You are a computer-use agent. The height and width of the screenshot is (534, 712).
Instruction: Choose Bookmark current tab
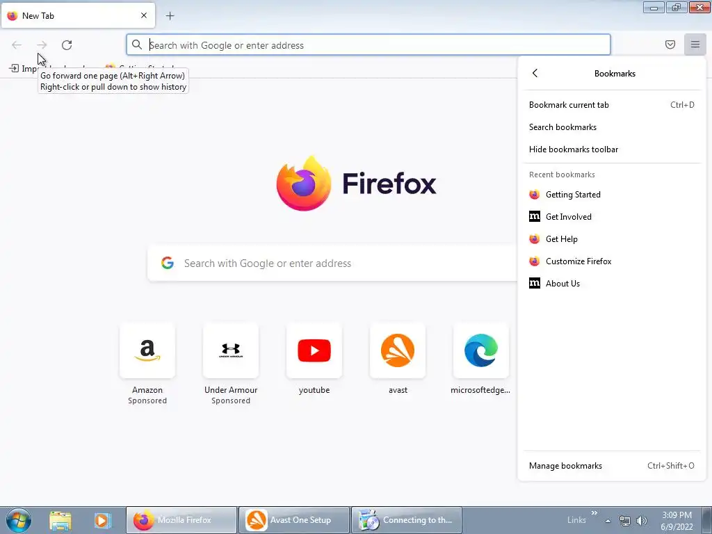(x=612, y=105)
